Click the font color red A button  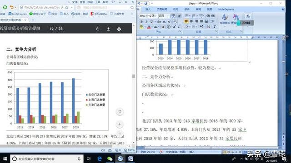(149, 27)
